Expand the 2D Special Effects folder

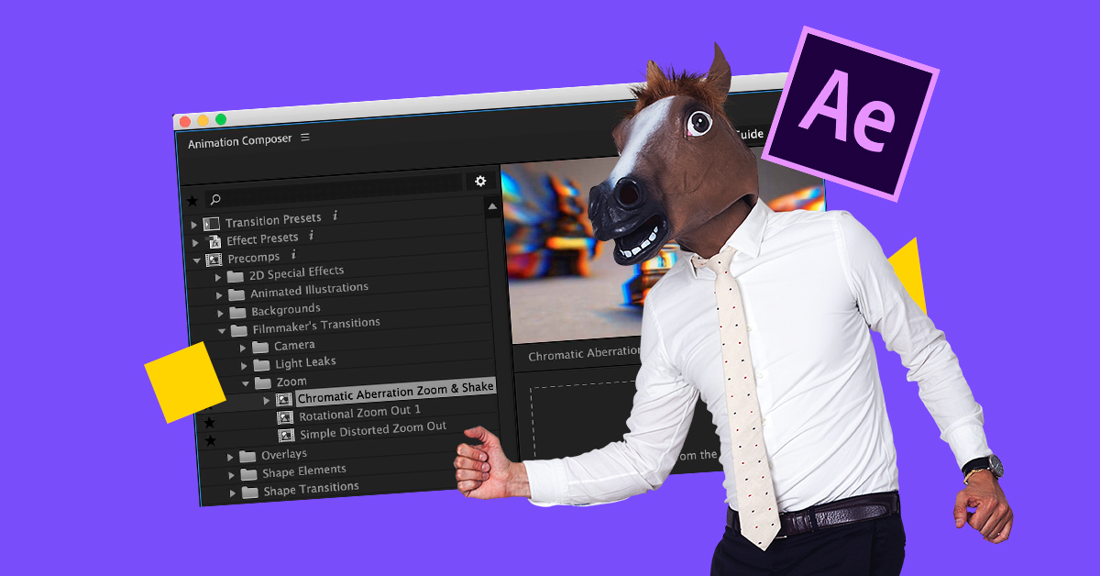click(218, 277)
